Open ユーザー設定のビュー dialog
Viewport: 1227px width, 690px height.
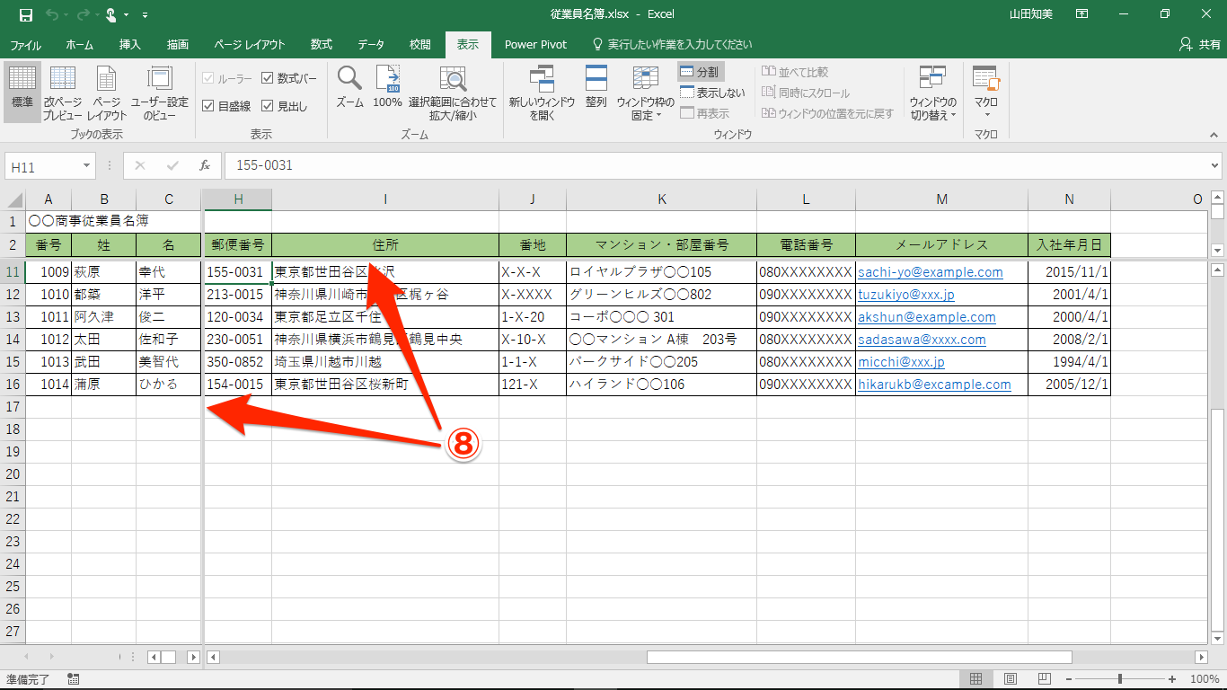point(160,94)
